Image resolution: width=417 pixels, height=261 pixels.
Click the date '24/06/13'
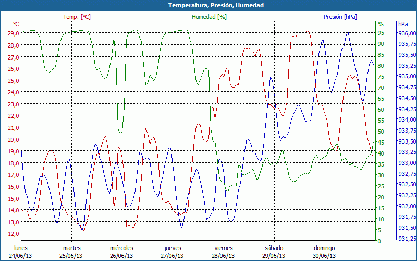[20, 256]
